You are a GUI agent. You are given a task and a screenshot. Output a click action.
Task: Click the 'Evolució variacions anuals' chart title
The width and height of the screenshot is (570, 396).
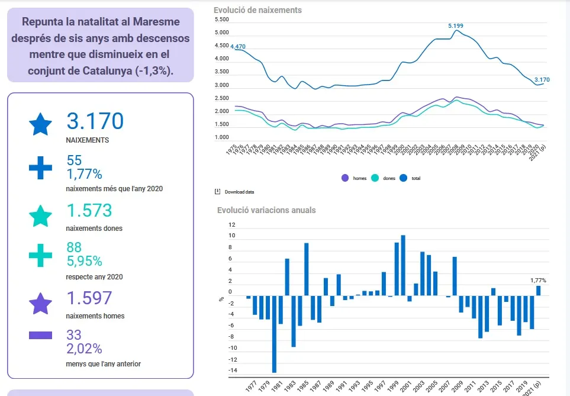[266, 210]
